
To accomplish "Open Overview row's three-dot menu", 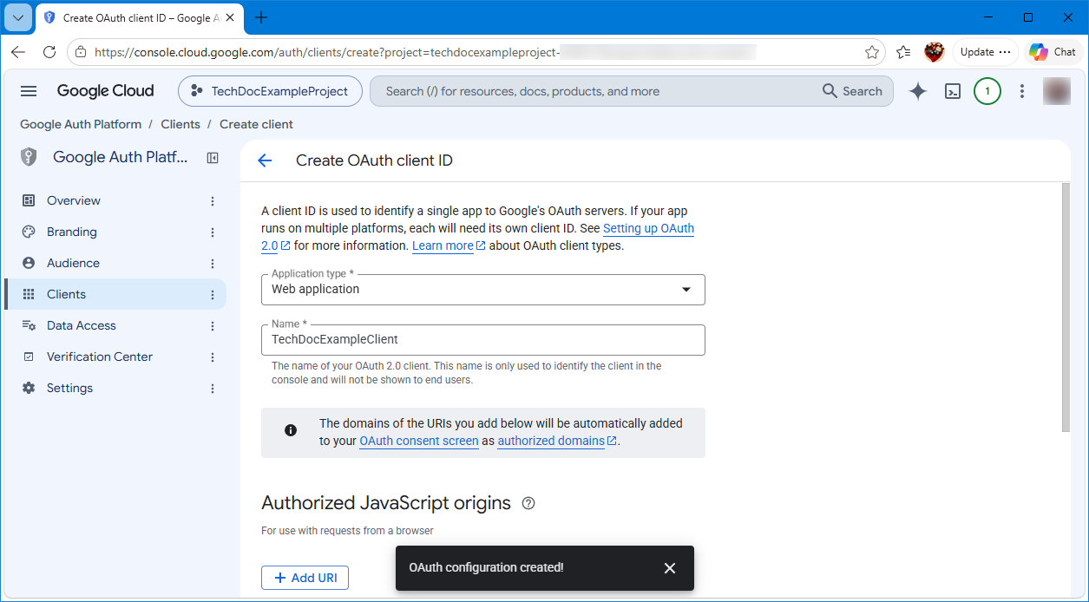I will pos(213,201).
